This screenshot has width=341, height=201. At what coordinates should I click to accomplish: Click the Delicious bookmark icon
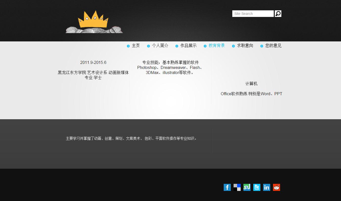click(237, 187)
